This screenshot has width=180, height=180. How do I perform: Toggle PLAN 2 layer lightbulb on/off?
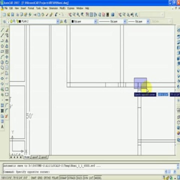pyautogui.click(x=8, y=21)
